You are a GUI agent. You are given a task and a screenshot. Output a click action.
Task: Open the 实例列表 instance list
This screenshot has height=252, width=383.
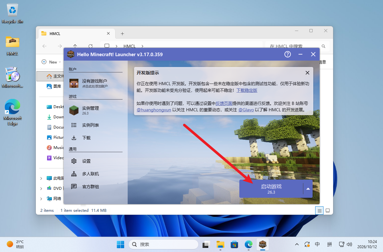click(95, 125)
